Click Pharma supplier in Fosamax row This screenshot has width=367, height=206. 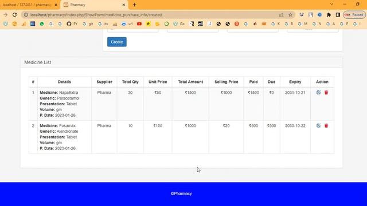(x=104, y=126)
